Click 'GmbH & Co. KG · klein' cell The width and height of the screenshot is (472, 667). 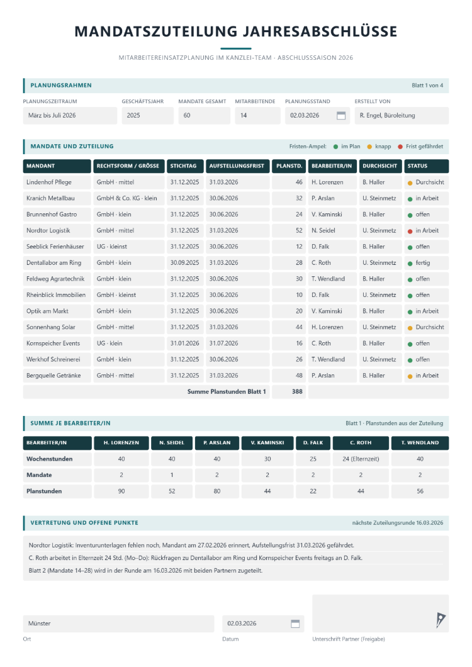coord(129,198)
